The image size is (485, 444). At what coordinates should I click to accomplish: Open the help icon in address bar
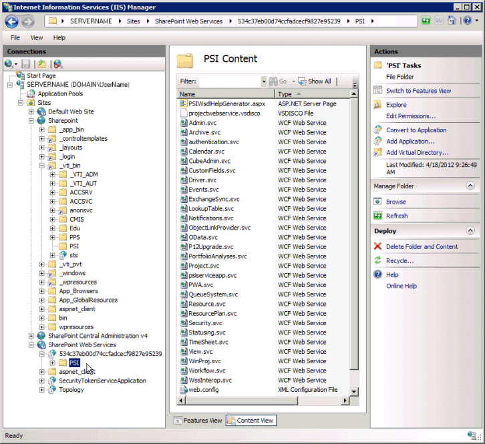[x=468, y=21]
